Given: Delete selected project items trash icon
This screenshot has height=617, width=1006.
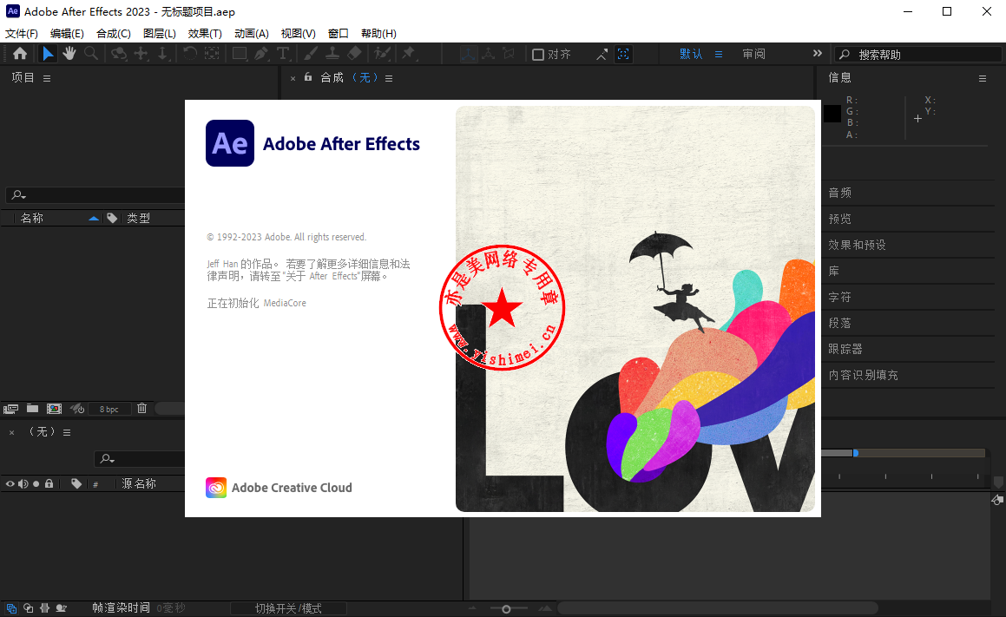Looking at the screenshot, I should coord(141,408).
